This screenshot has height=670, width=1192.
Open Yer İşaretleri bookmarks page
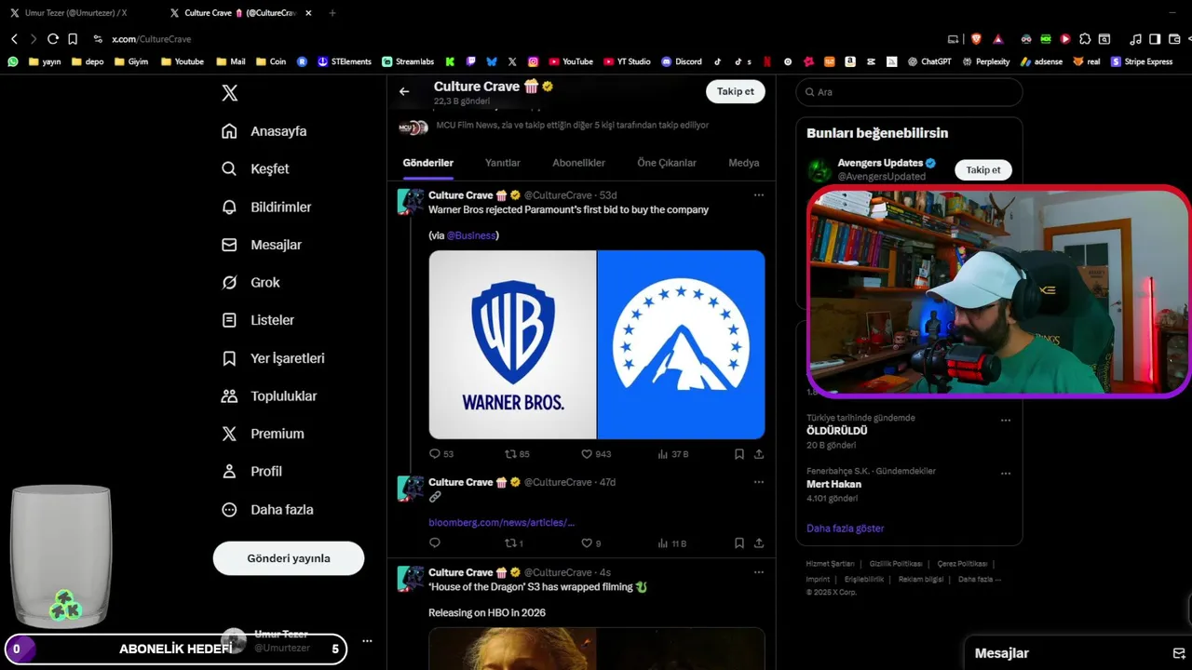tap(273, 358)
